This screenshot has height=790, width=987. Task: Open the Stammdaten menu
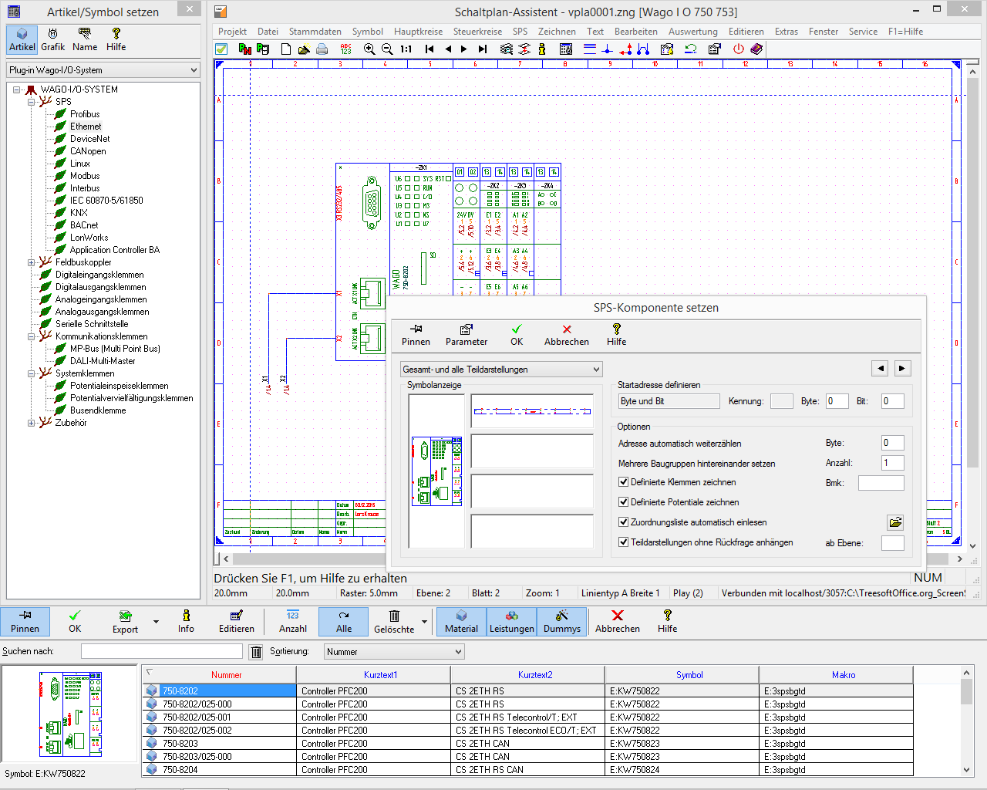[315, 32]
